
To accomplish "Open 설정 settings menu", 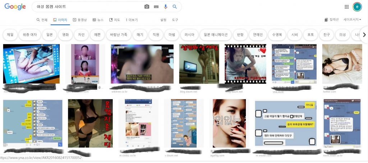I will coord(164,20).
